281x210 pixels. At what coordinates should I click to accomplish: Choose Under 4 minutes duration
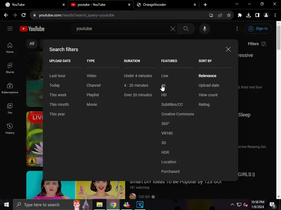138,76
